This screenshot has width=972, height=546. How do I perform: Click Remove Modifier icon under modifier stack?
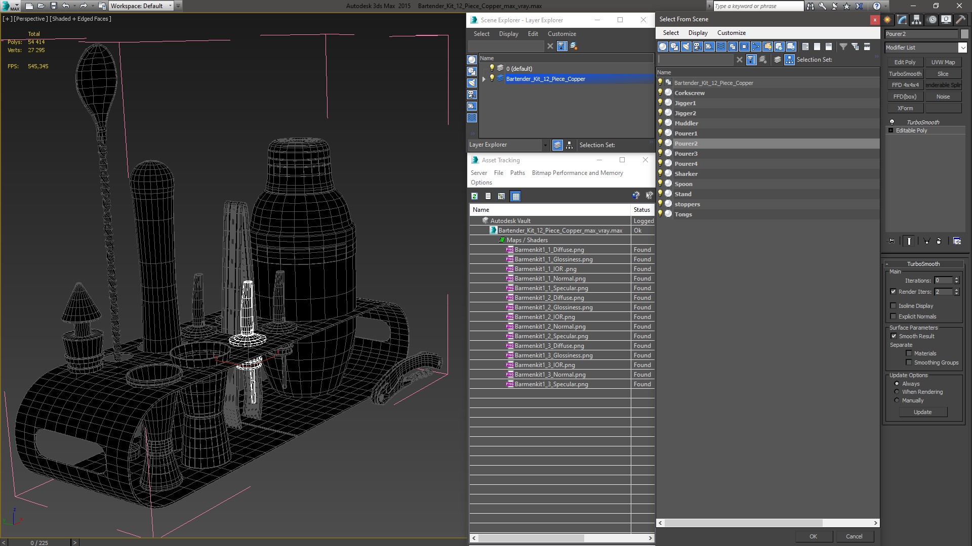point(939,241)
